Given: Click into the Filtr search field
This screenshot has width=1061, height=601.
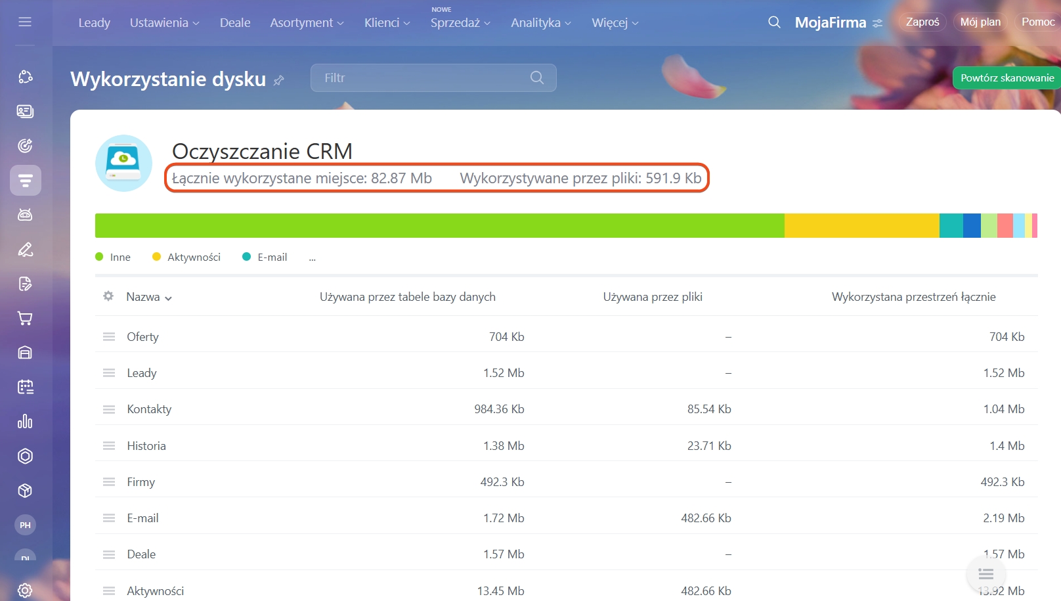Looking at the screenshot, I should click(x=423, y=78).
